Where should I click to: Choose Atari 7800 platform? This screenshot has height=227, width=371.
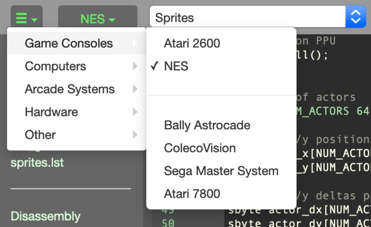click(x=221, y=194)
